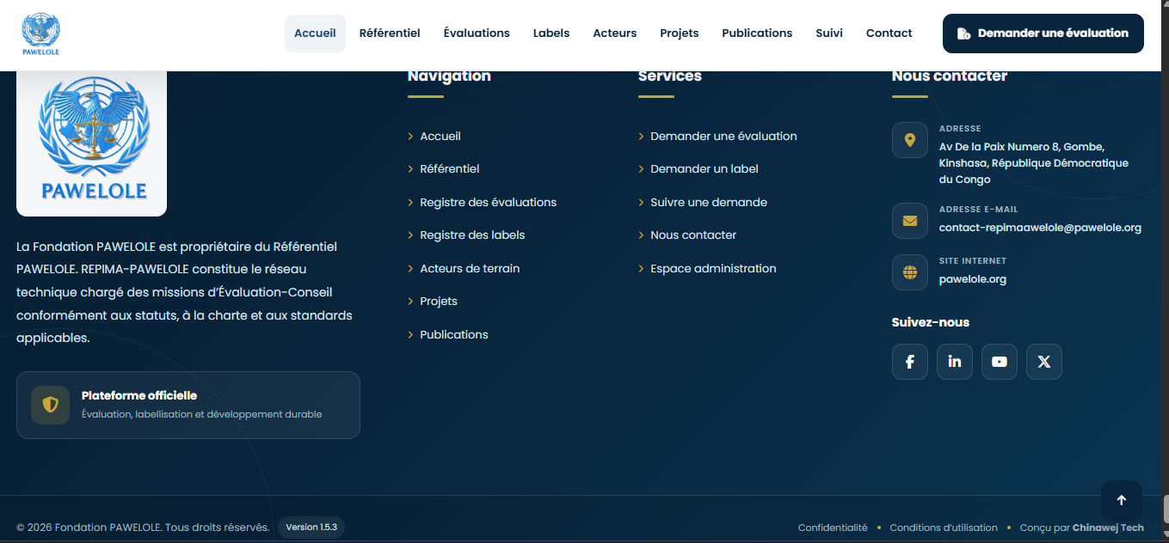Click the large PAWELOLE footer logo
Viewport: 1169px width, 543px height.
pyautogui.click(x=92, y=142)
